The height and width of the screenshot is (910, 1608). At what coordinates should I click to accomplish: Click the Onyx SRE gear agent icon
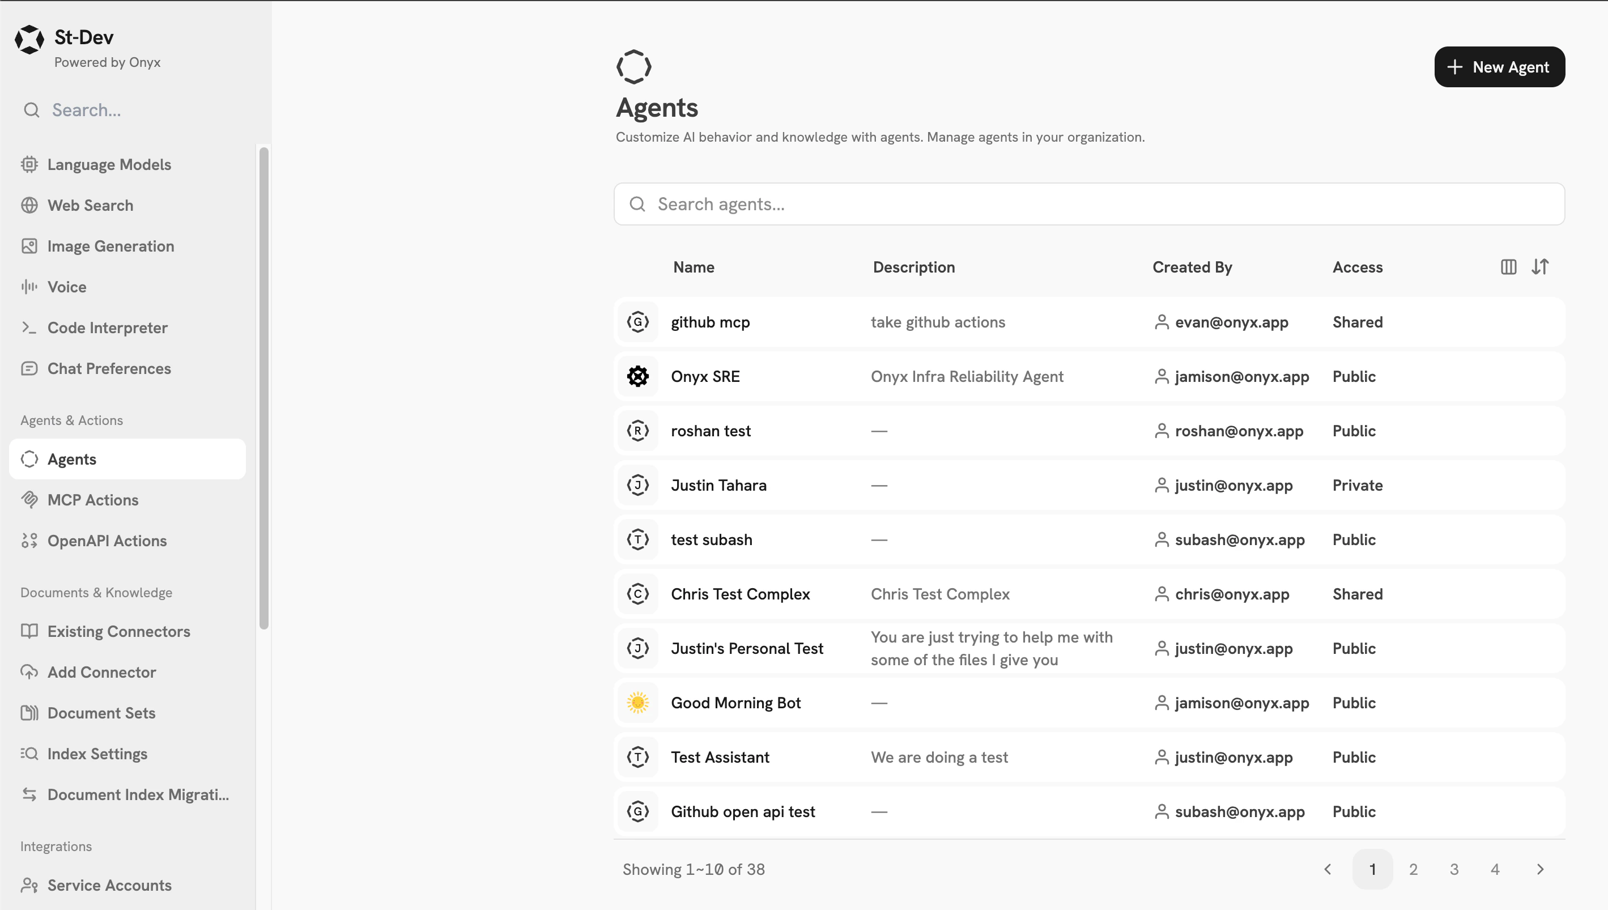[637, 376]
